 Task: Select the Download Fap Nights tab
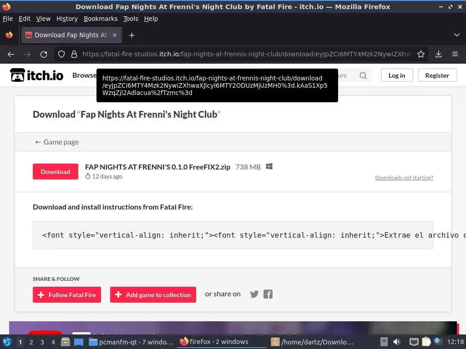(x=71, y=35)
